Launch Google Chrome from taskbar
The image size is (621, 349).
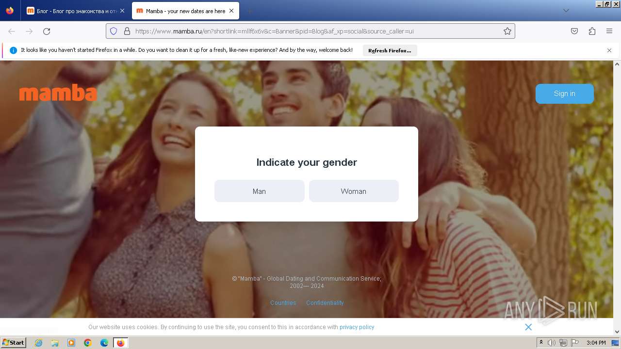pos(88,343)
